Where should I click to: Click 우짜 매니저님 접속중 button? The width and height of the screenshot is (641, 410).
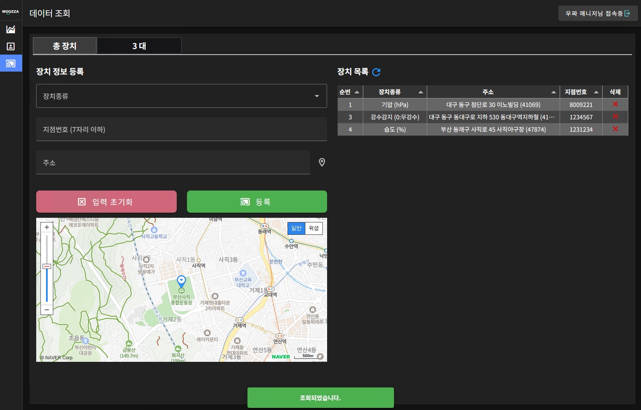[x=598, y=14]
